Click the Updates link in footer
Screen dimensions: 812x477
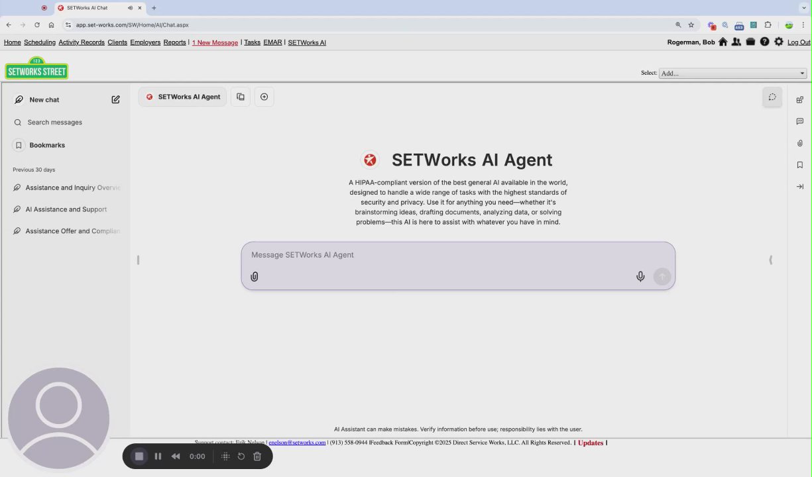click(591, 443)
